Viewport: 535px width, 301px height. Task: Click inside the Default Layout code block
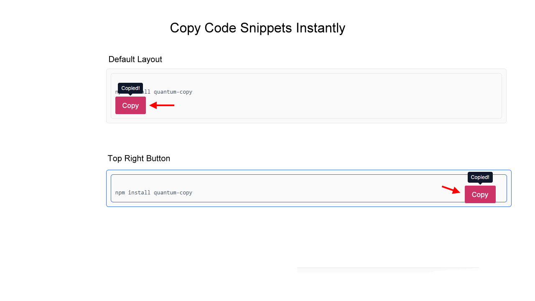293,96
